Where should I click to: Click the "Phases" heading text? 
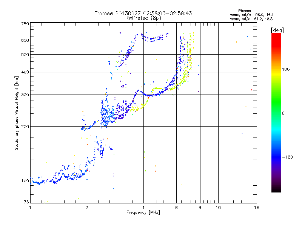244,11
